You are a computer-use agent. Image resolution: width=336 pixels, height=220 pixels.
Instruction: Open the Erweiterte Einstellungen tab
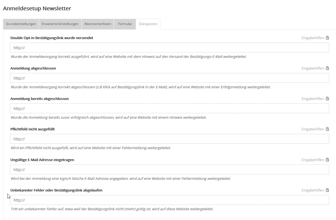coord(60,24)
